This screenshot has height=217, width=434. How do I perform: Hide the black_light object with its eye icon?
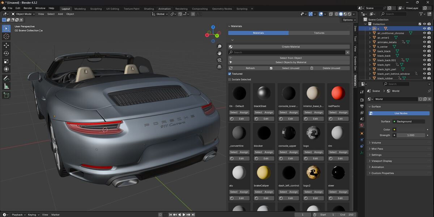(425, 65)
